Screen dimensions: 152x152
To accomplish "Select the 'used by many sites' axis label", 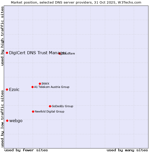I will 127,150.
